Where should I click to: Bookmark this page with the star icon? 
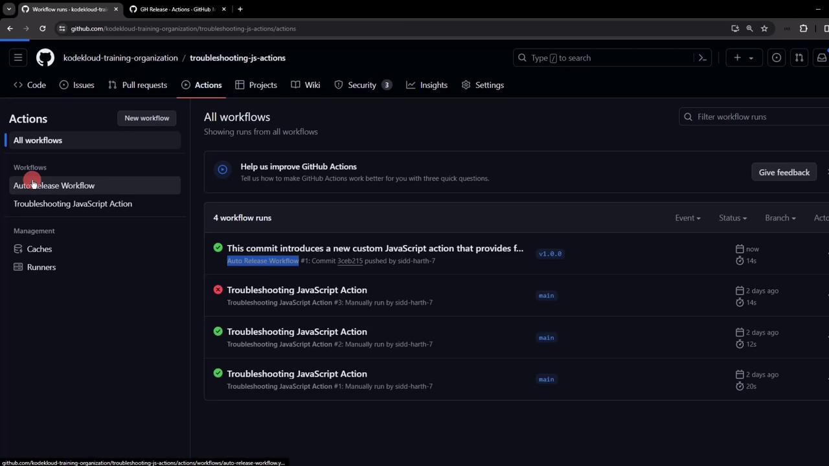point(764,28)
